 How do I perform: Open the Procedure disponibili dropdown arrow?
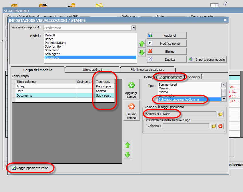pos(134,28)
